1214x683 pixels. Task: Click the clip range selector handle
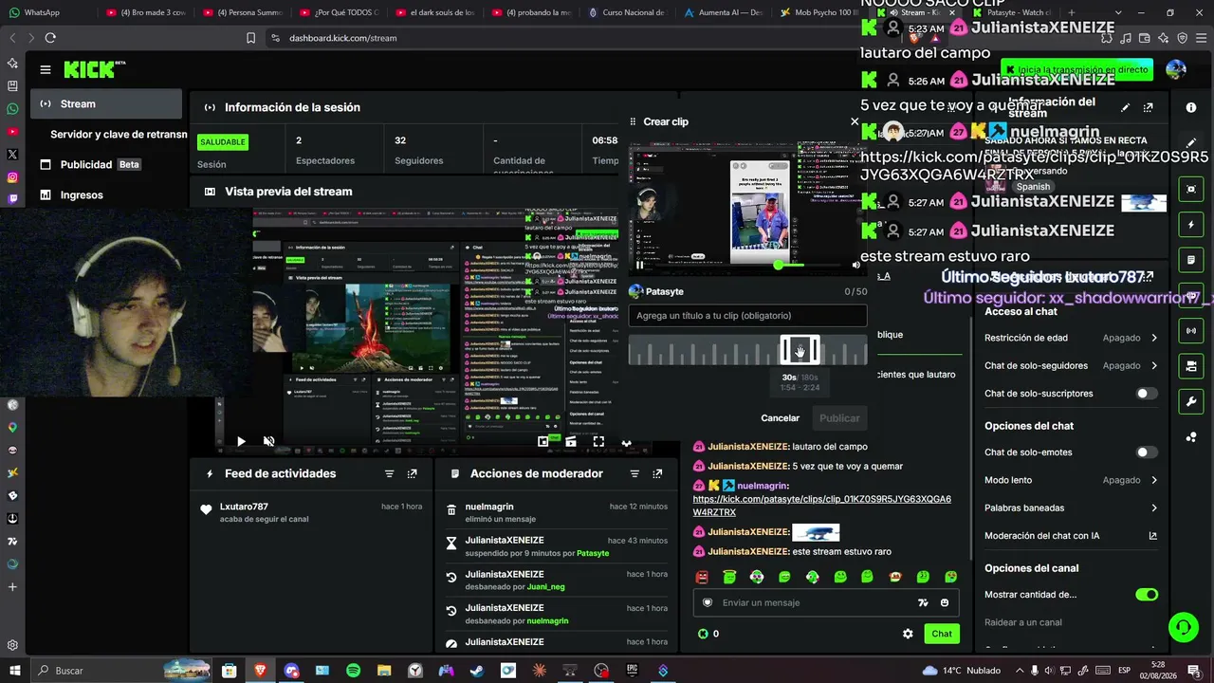tap(800, 350)
